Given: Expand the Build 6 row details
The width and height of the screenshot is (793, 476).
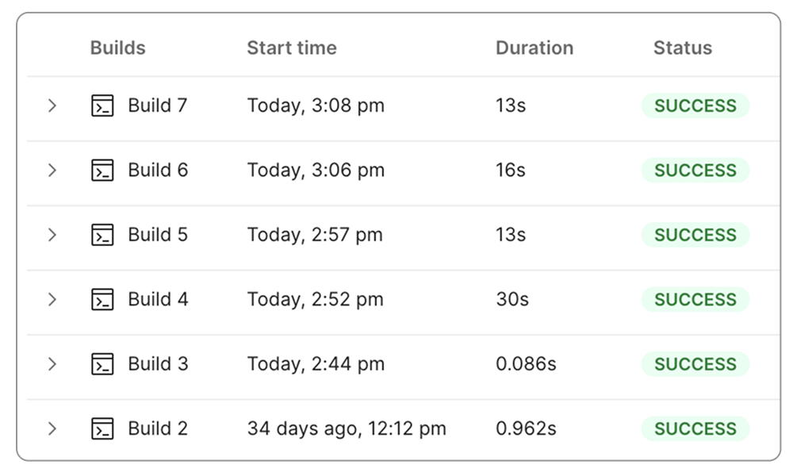Looking at the screenshot, I should point(53,170).
